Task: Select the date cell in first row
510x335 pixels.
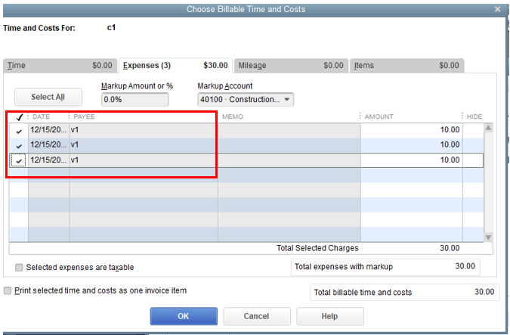Action: click(49, 130)
